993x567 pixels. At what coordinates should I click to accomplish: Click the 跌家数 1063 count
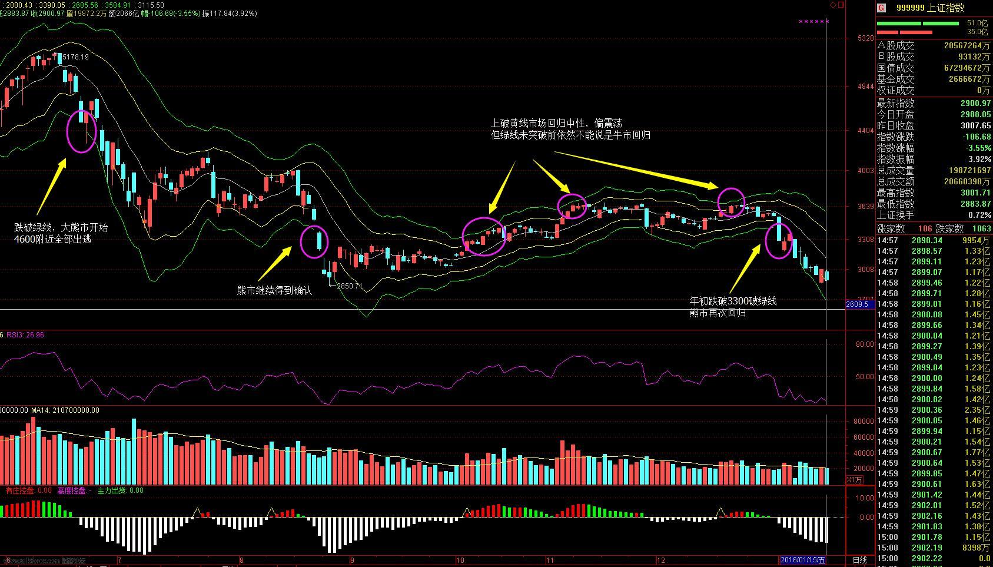[982, 228]
